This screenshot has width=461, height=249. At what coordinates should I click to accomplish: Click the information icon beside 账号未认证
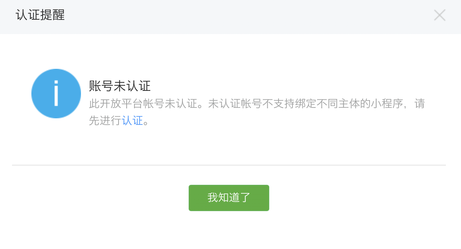[x=56, y=94]
